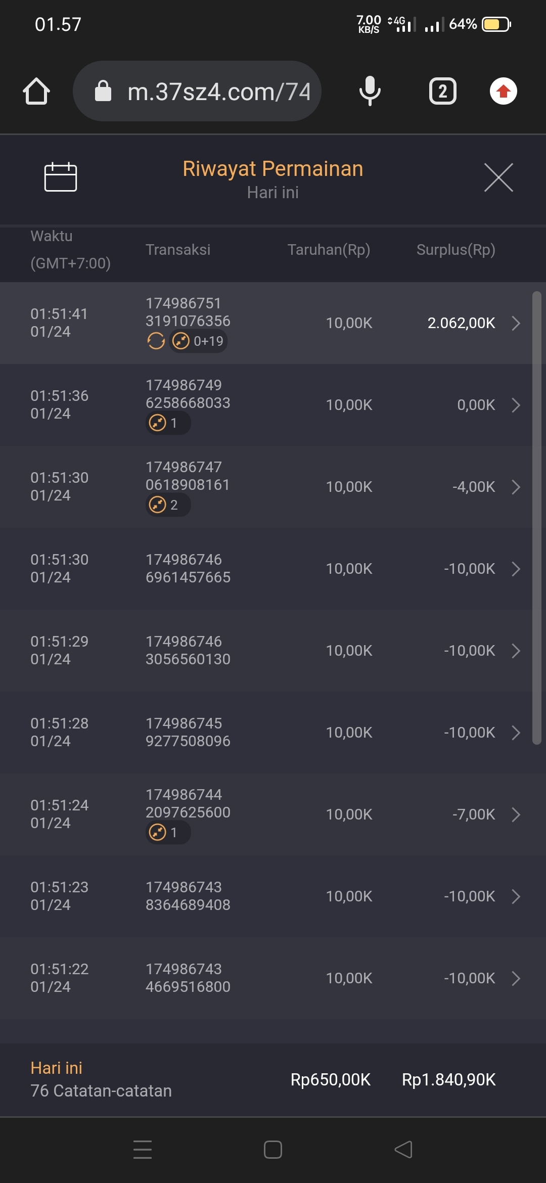Open the calendar date picker icon
This screenshot has height=1183, width=546.
[x=61, y=177]
